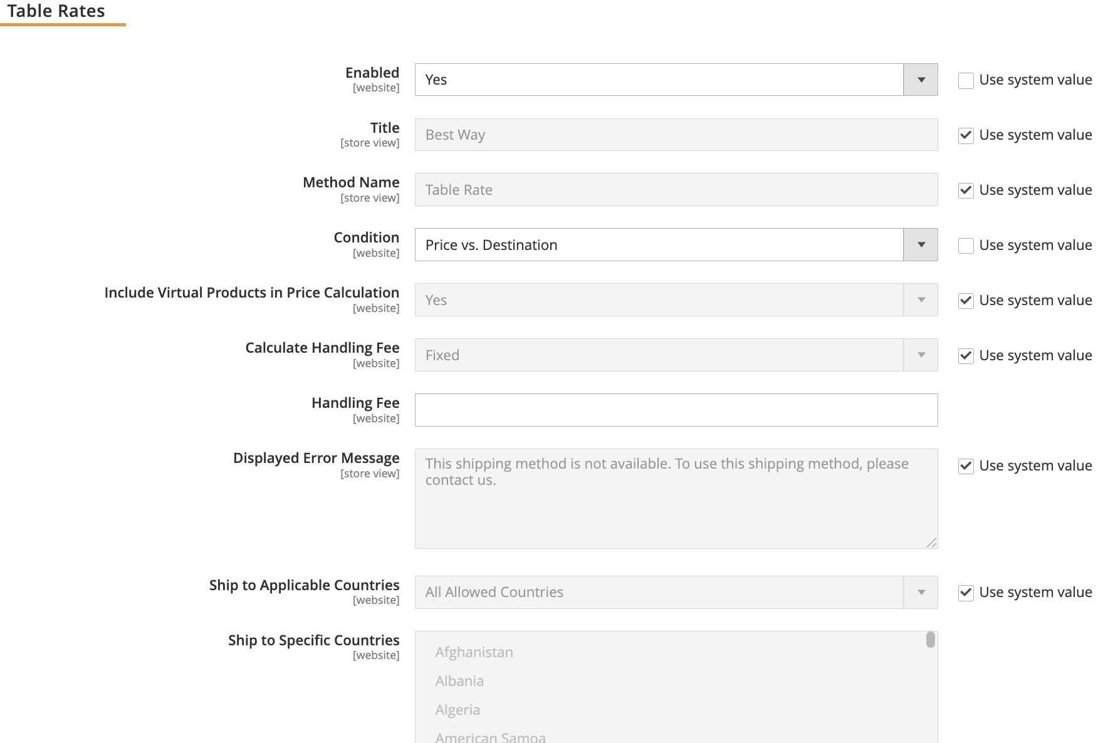Uncheck Use system value for Ship to Applicable Countries
Viewport: 1108px width, 743px height.
[966, 593]
